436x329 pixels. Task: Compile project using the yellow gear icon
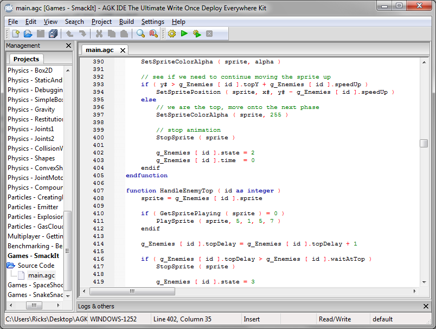172,34
